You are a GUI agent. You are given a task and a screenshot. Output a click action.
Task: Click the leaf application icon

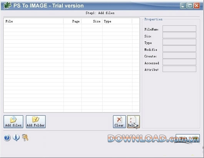click(x=7, y=6)
